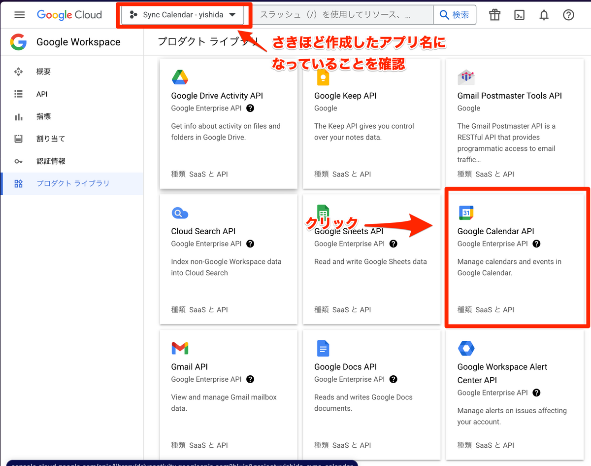Open the gift free trial icon
Image resolution: width=591 pixels, height=466 pixels.
[x=495, y=15]
